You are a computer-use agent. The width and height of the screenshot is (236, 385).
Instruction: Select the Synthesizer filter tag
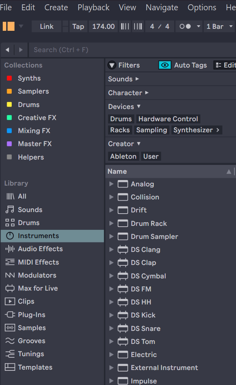click(x=193, y=130)
